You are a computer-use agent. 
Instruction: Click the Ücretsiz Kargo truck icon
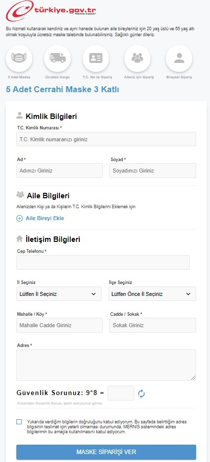pyautogui.click(x=57, y=58)
